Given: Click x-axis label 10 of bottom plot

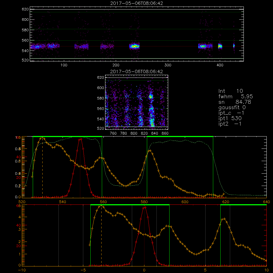Looking at the screenshot, I should [266, 270].
